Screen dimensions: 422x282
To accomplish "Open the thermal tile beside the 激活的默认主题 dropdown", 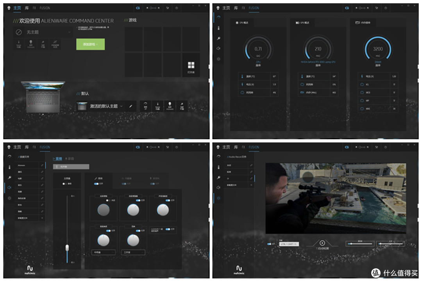I will click(158, 106).
